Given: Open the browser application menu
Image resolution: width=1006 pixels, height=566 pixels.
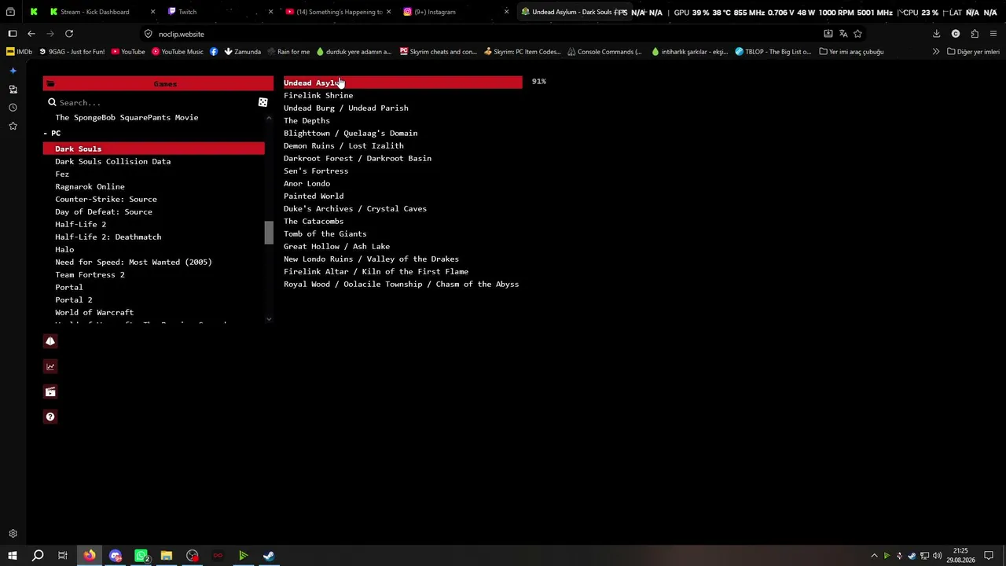Looking at the screenshot, I should (x=993, y=34).
